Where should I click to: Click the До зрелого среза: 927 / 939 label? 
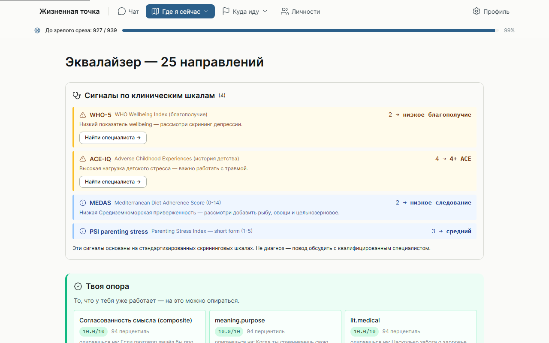[x=81, y=30]
